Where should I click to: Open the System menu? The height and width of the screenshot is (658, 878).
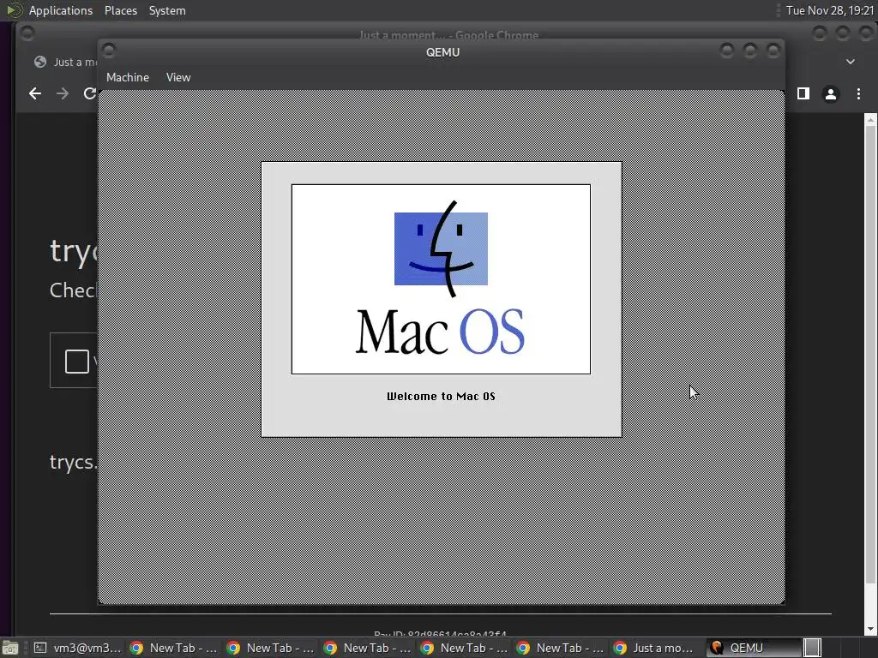click(x=167, y=10)
